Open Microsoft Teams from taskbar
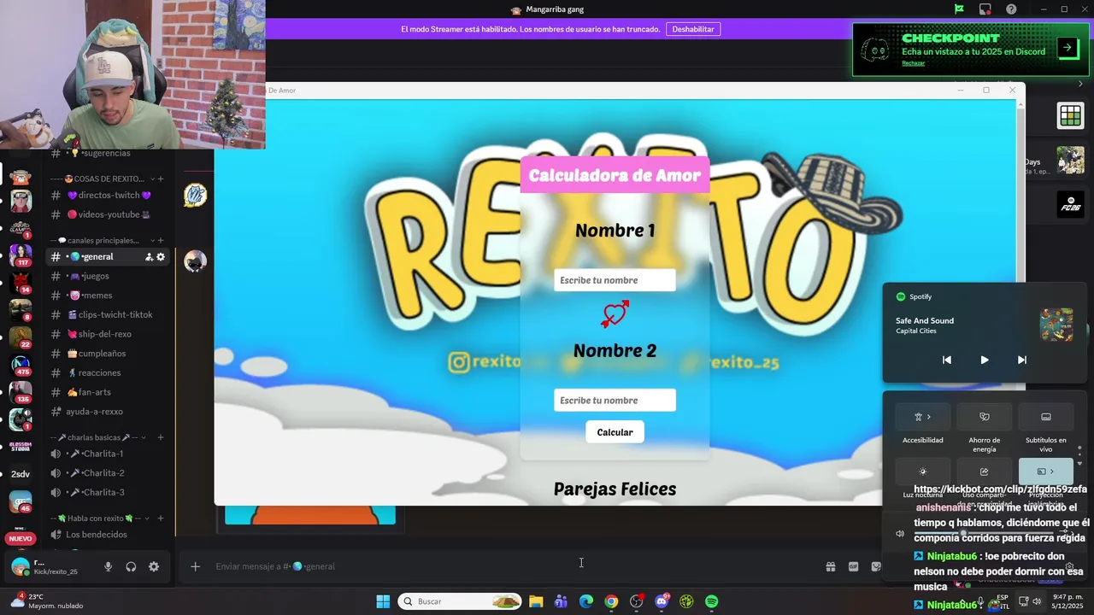The image size is (1094, 615). (561, 601)
